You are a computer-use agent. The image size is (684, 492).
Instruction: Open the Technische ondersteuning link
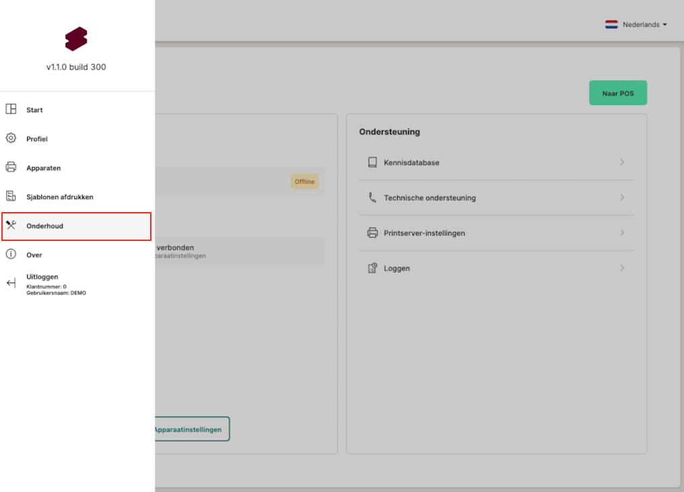coord(430,198)
